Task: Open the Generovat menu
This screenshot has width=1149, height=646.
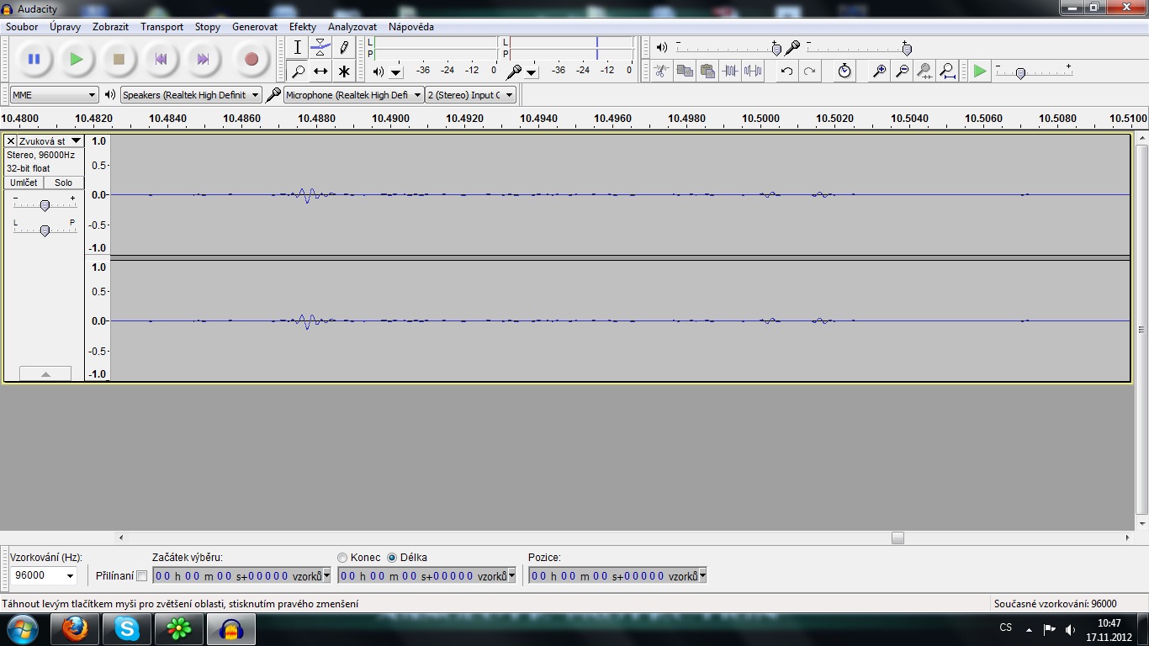Action: pos(254,27)
